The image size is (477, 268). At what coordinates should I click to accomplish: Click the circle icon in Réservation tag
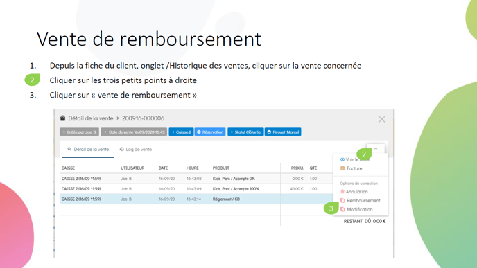(199, 132)
